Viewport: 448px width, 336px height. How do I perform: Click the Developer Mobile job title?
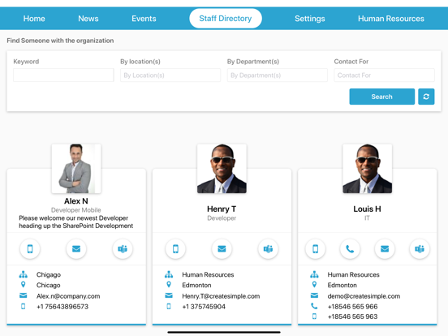[76, 210]
